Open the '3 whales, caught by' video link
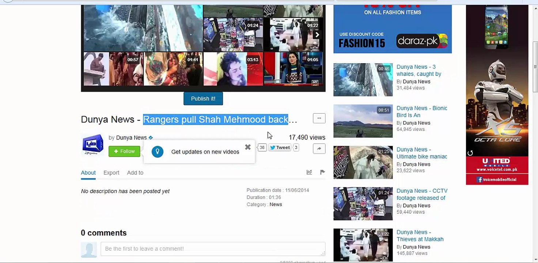This screenshot has width=538, height=263. coord(419,70)
